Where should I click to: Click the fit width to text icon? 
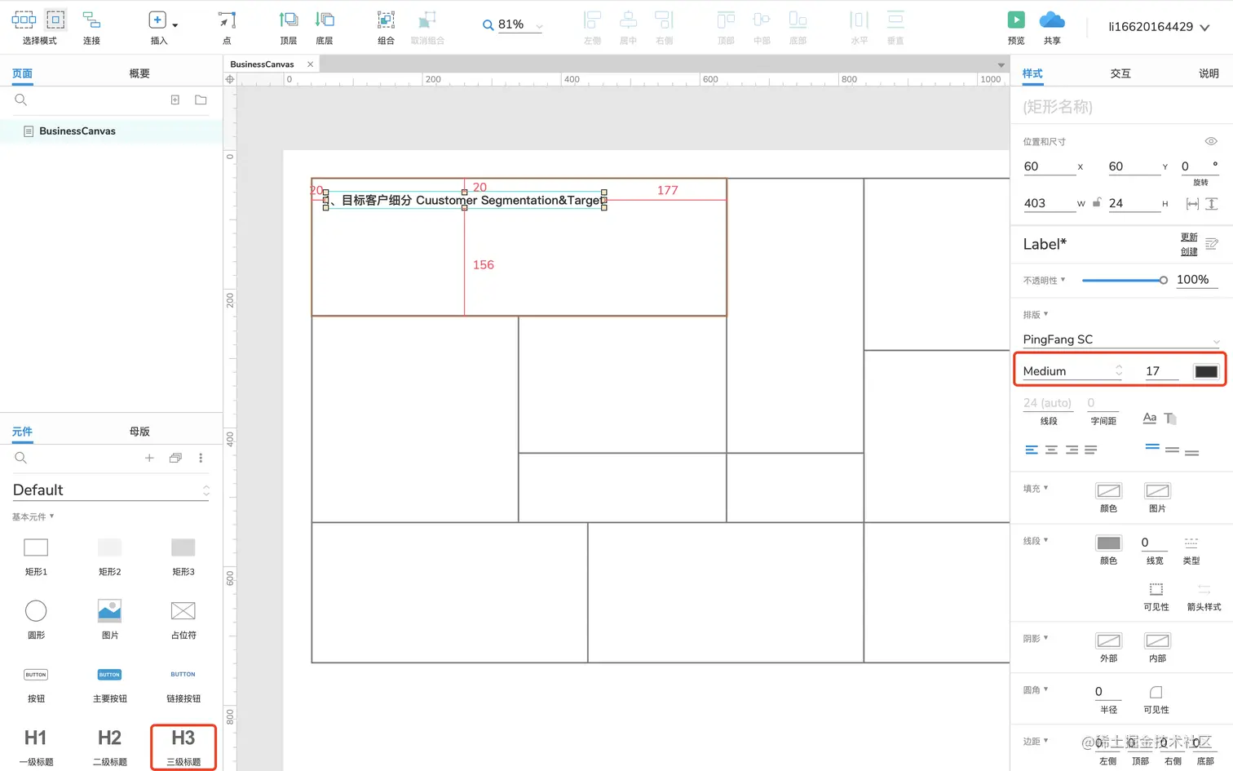1192,203
